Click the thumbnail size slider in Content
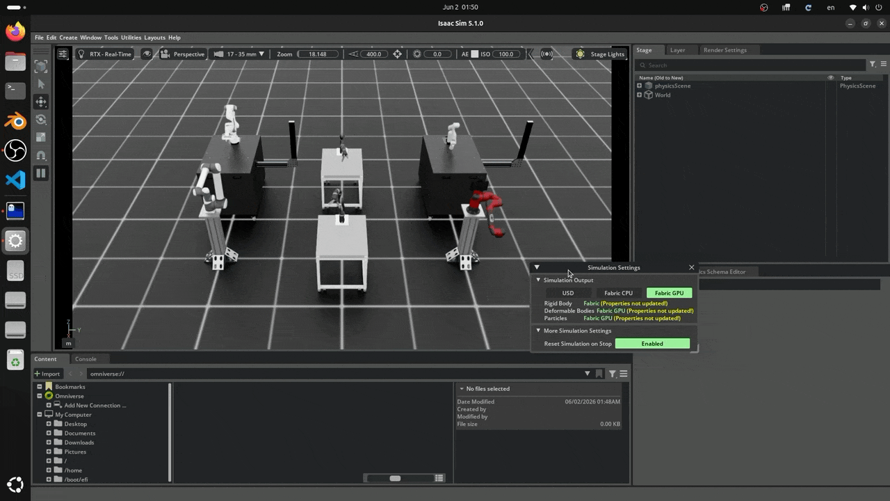The width and height of the screenshot is (890, 501). (x=395, y=478)
